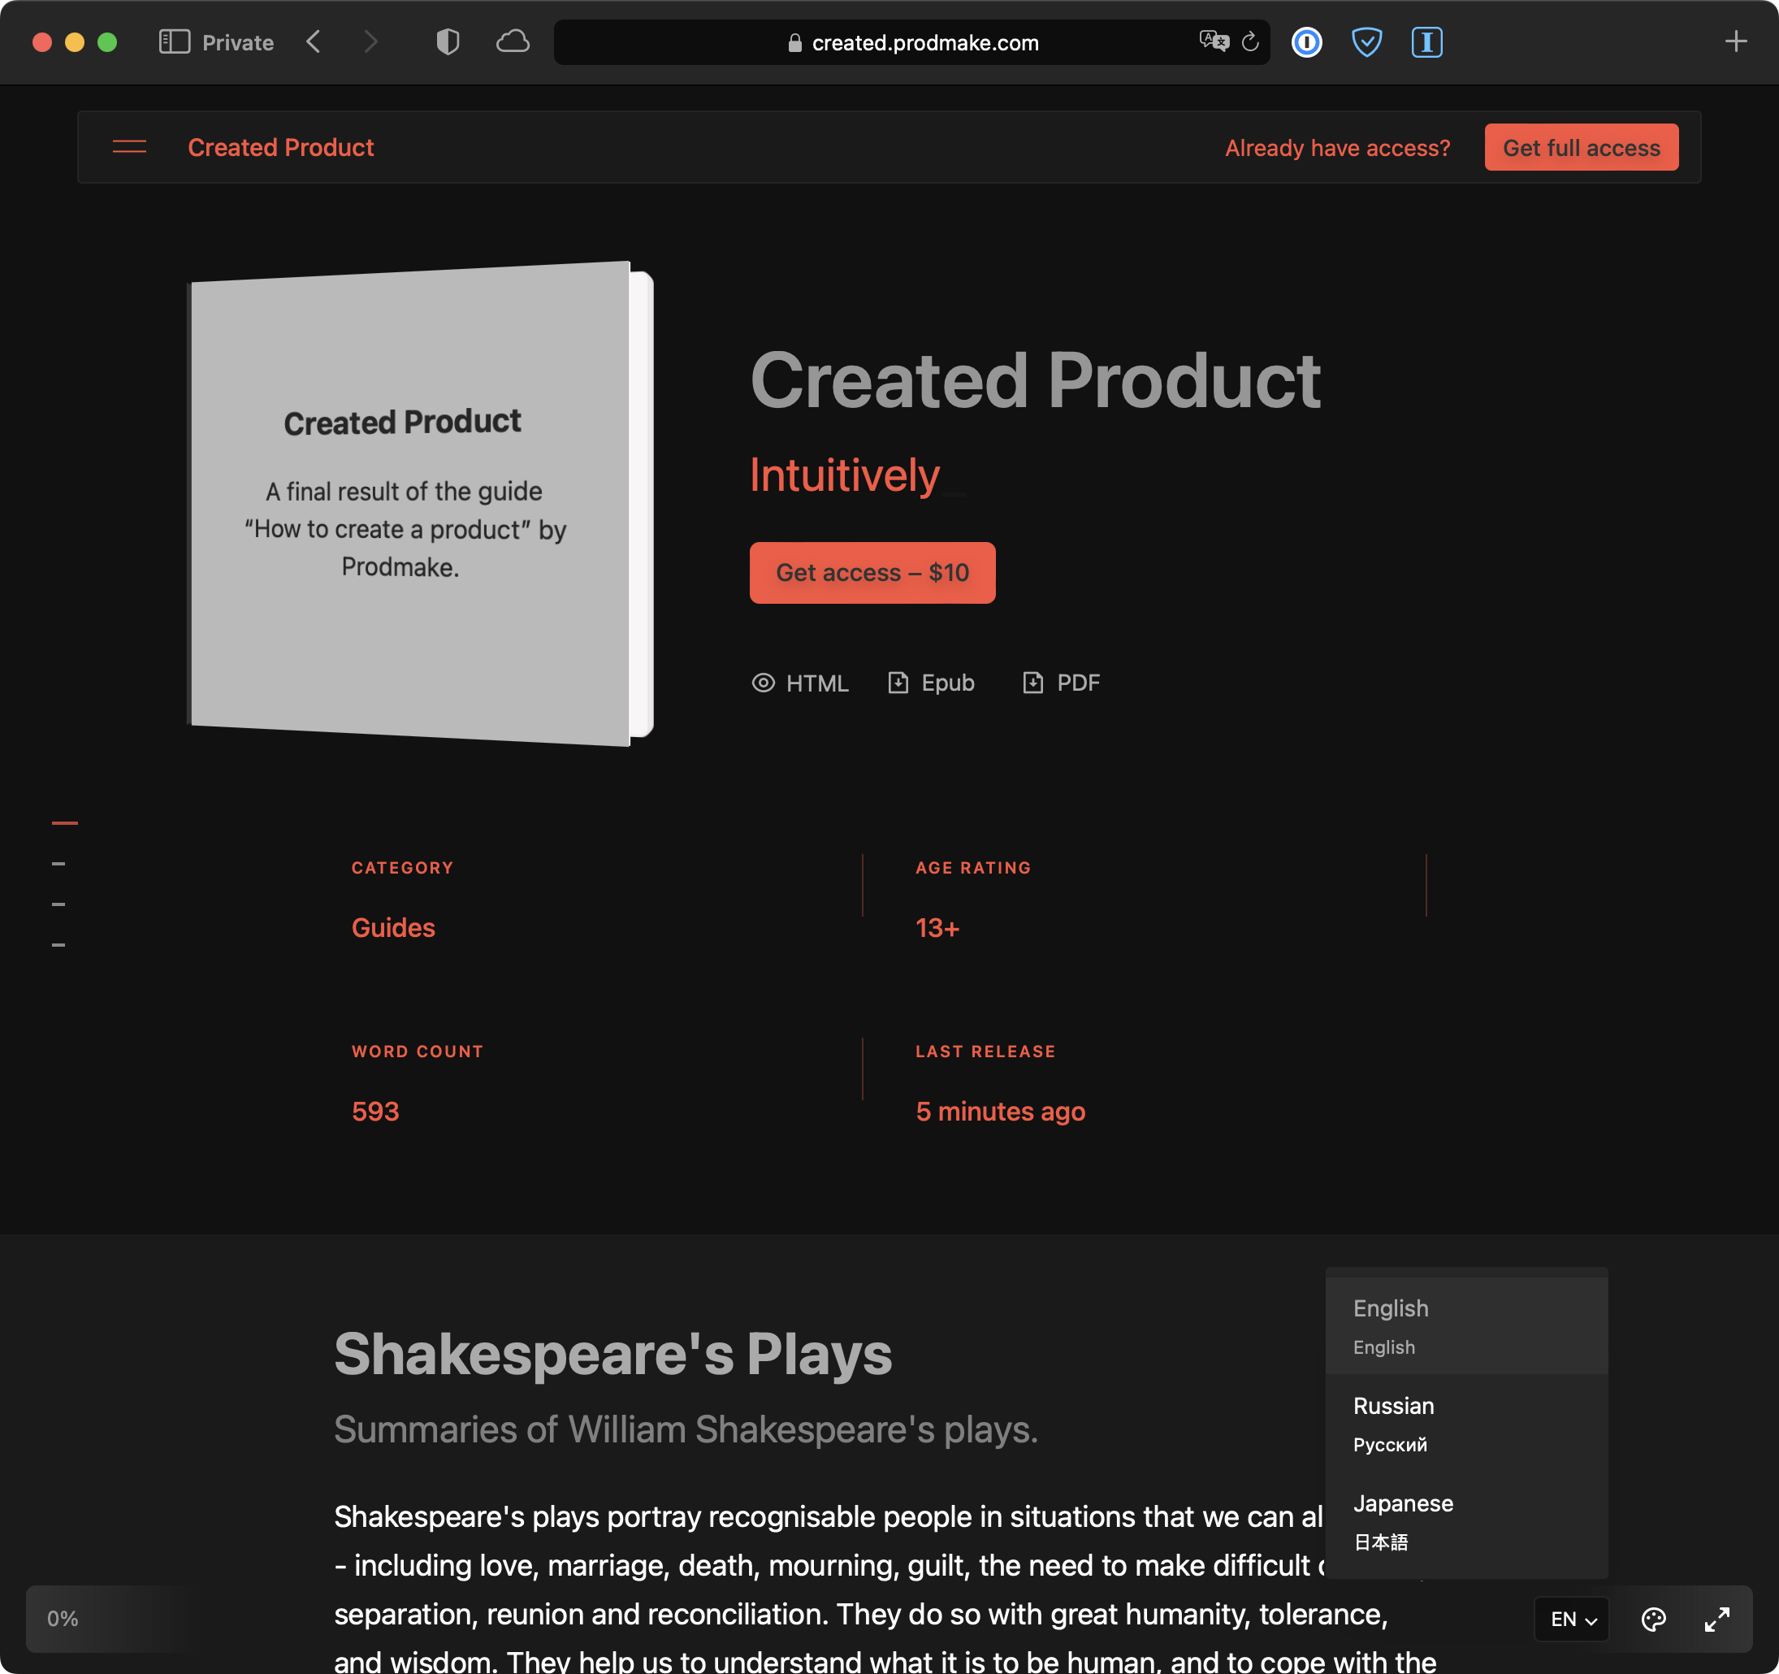Click the palette theme icon

tap(1653, 1619)
